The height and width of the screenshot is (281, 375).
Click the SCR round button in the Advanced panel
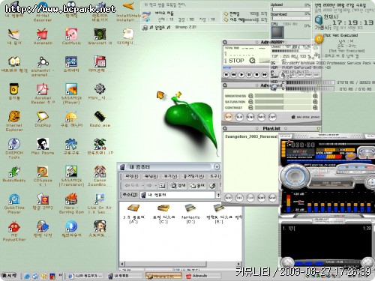coord(229,117)
